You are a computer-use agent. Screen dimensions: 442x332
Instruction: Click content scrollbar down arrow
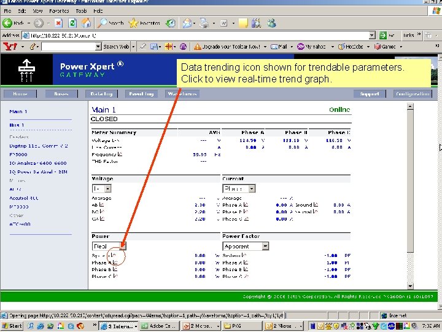point(410,286)
